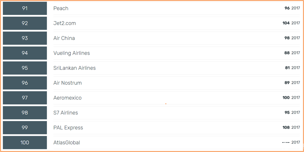Select the rank 92 tile
The image size is (304, 152).
25,23
